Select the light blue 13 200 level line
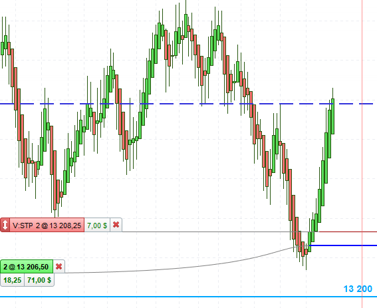Viewport: 377px width, 308px height. [189, 297]
